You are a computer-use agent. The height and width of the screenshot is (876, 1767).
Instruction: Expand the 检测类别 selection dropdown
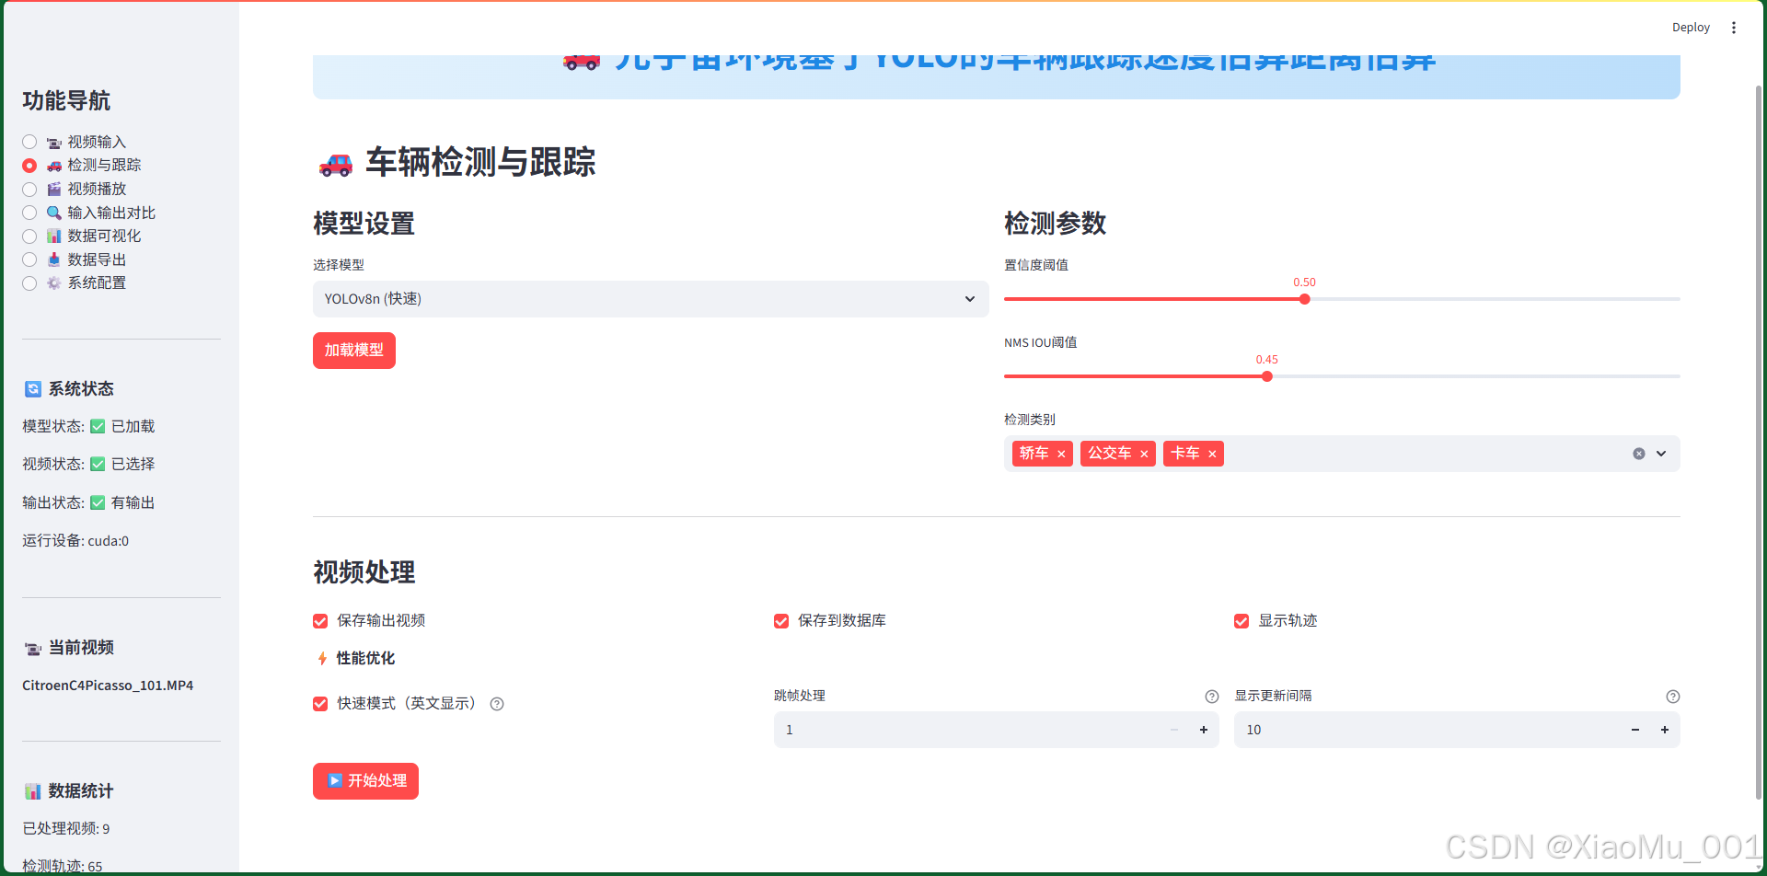(x=1661, y=453)
